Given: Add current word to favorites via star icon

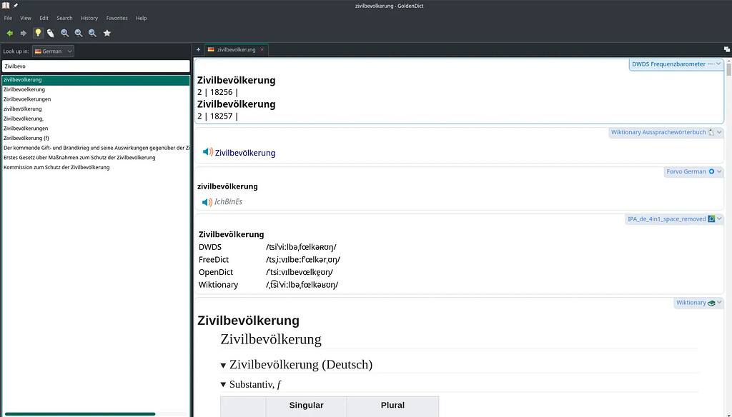Looking at the screenshot, I should click(x=107, y=33).
